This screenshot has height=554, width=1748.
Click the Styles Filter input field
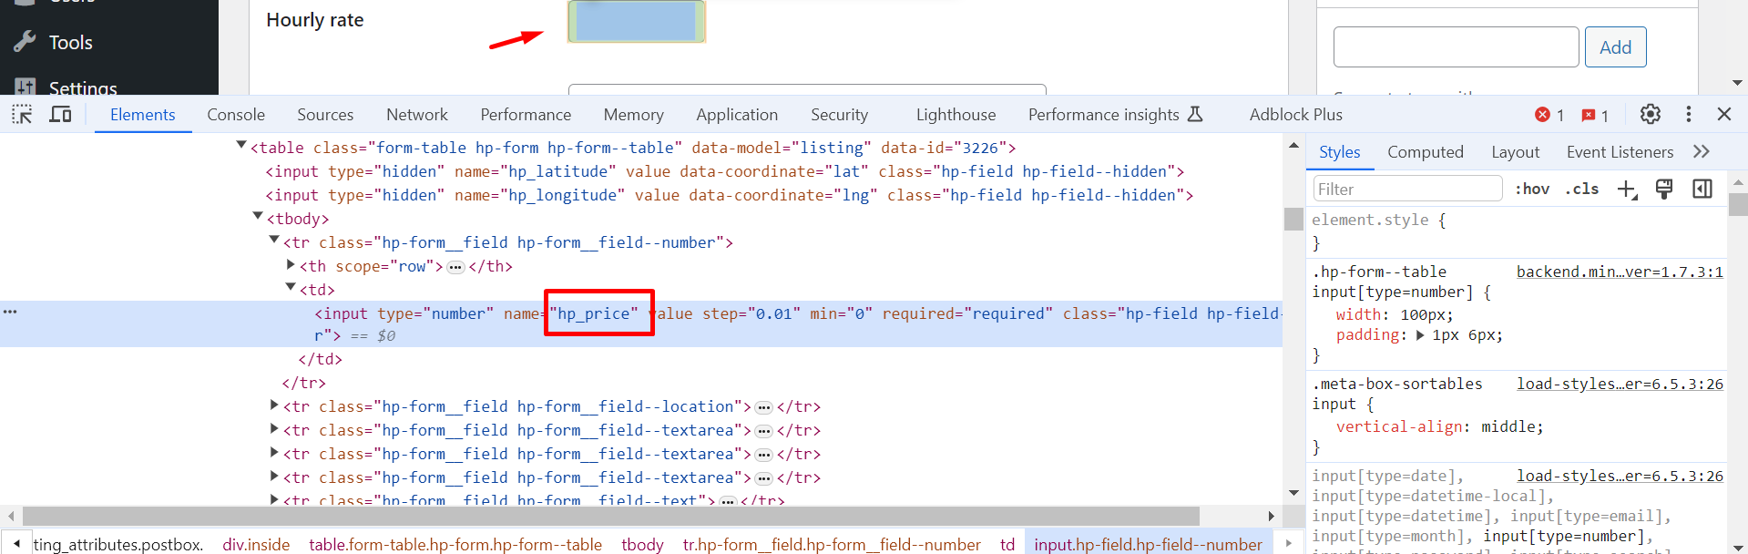(x=1407, y=189)
